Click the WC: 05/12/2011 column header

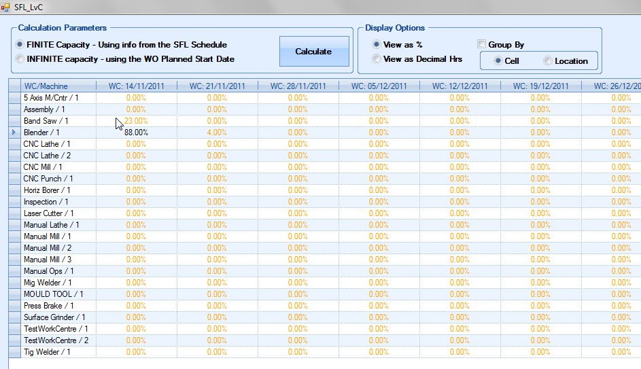pyautogui.click(x=379, y=86)
